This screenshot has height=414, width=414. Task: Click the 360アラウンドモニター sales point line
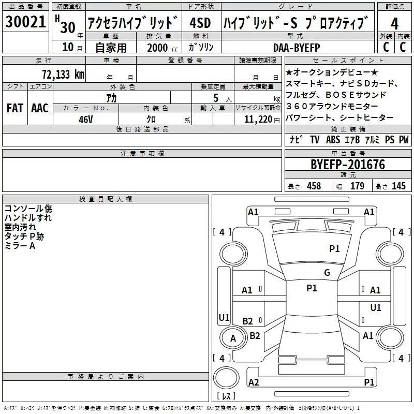(x=332, y=106)
